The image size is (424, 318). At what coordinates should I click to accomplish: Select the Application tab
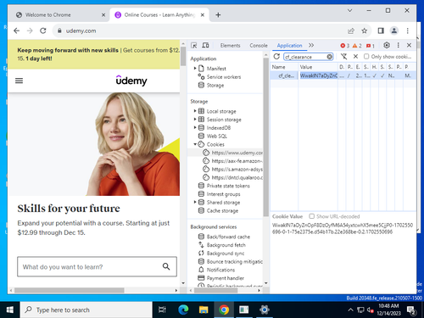[x=289, y=46]
